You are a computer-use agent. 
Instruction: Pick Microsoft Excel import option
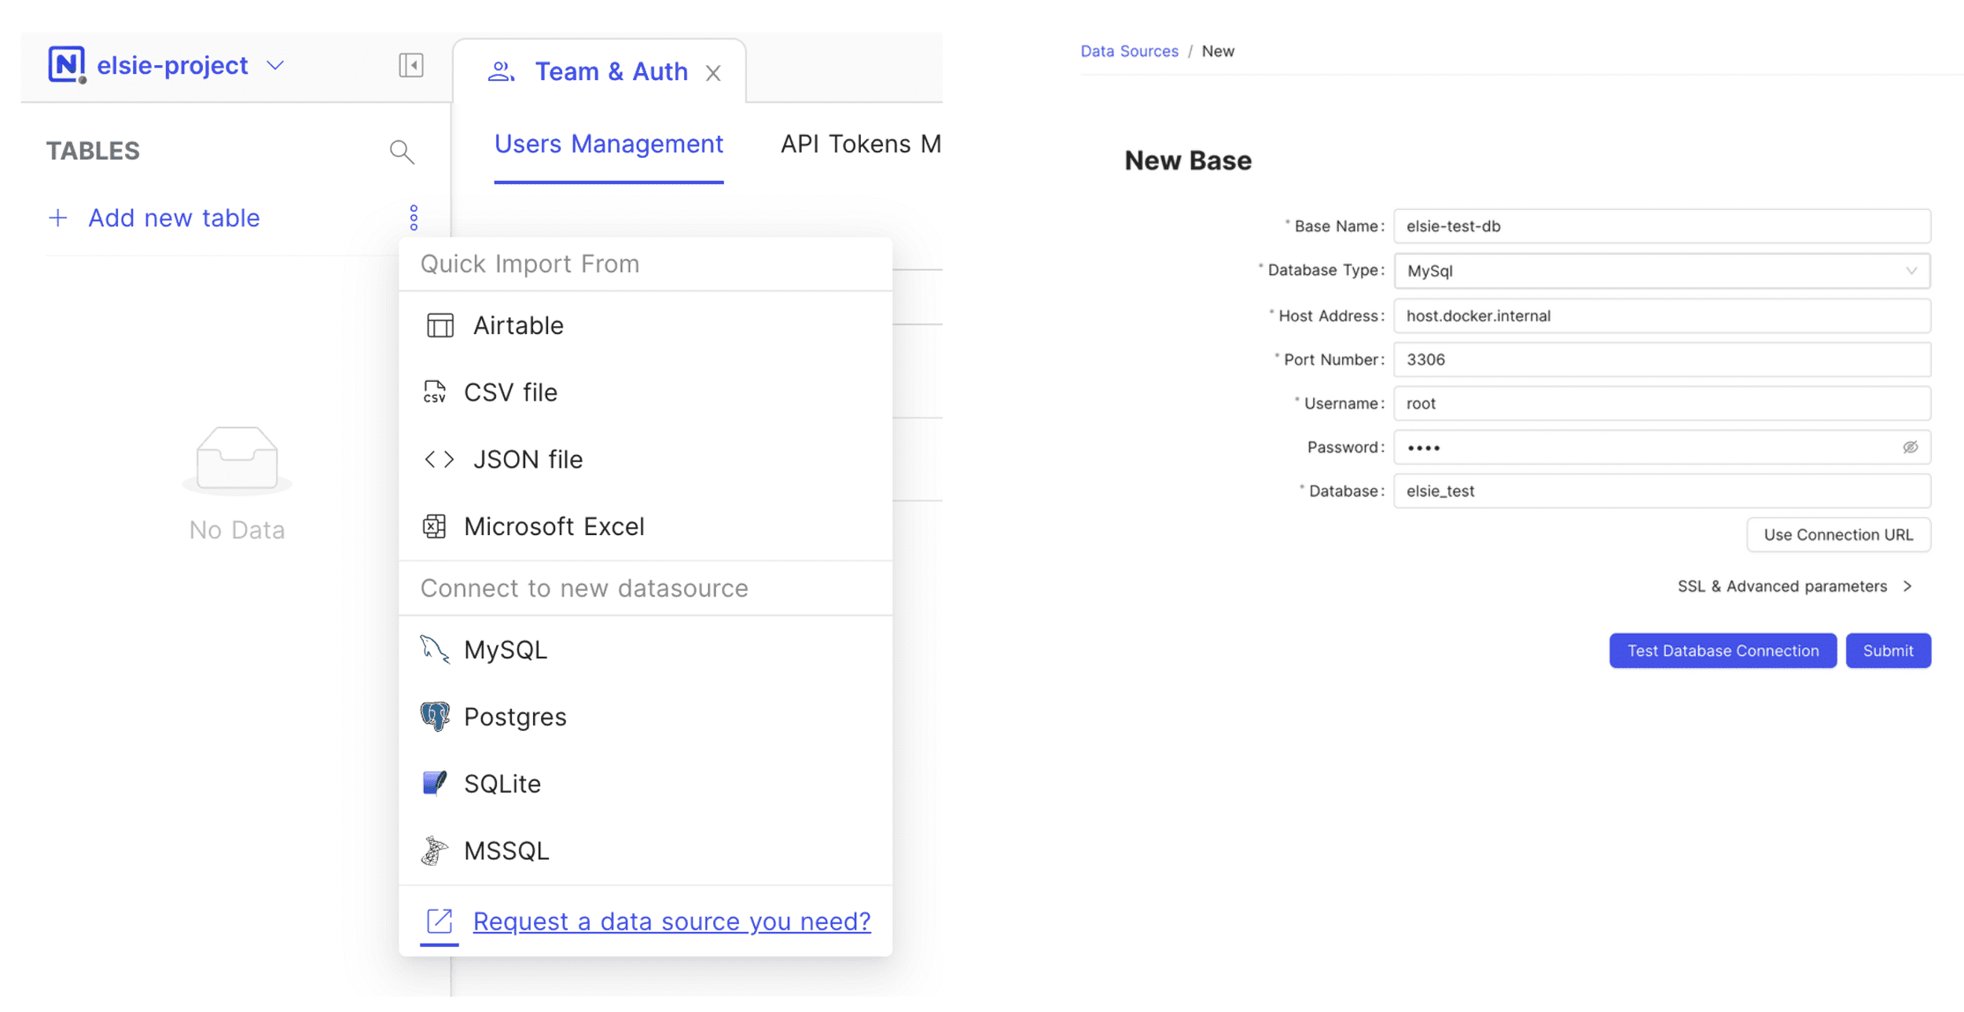point(553,526)
